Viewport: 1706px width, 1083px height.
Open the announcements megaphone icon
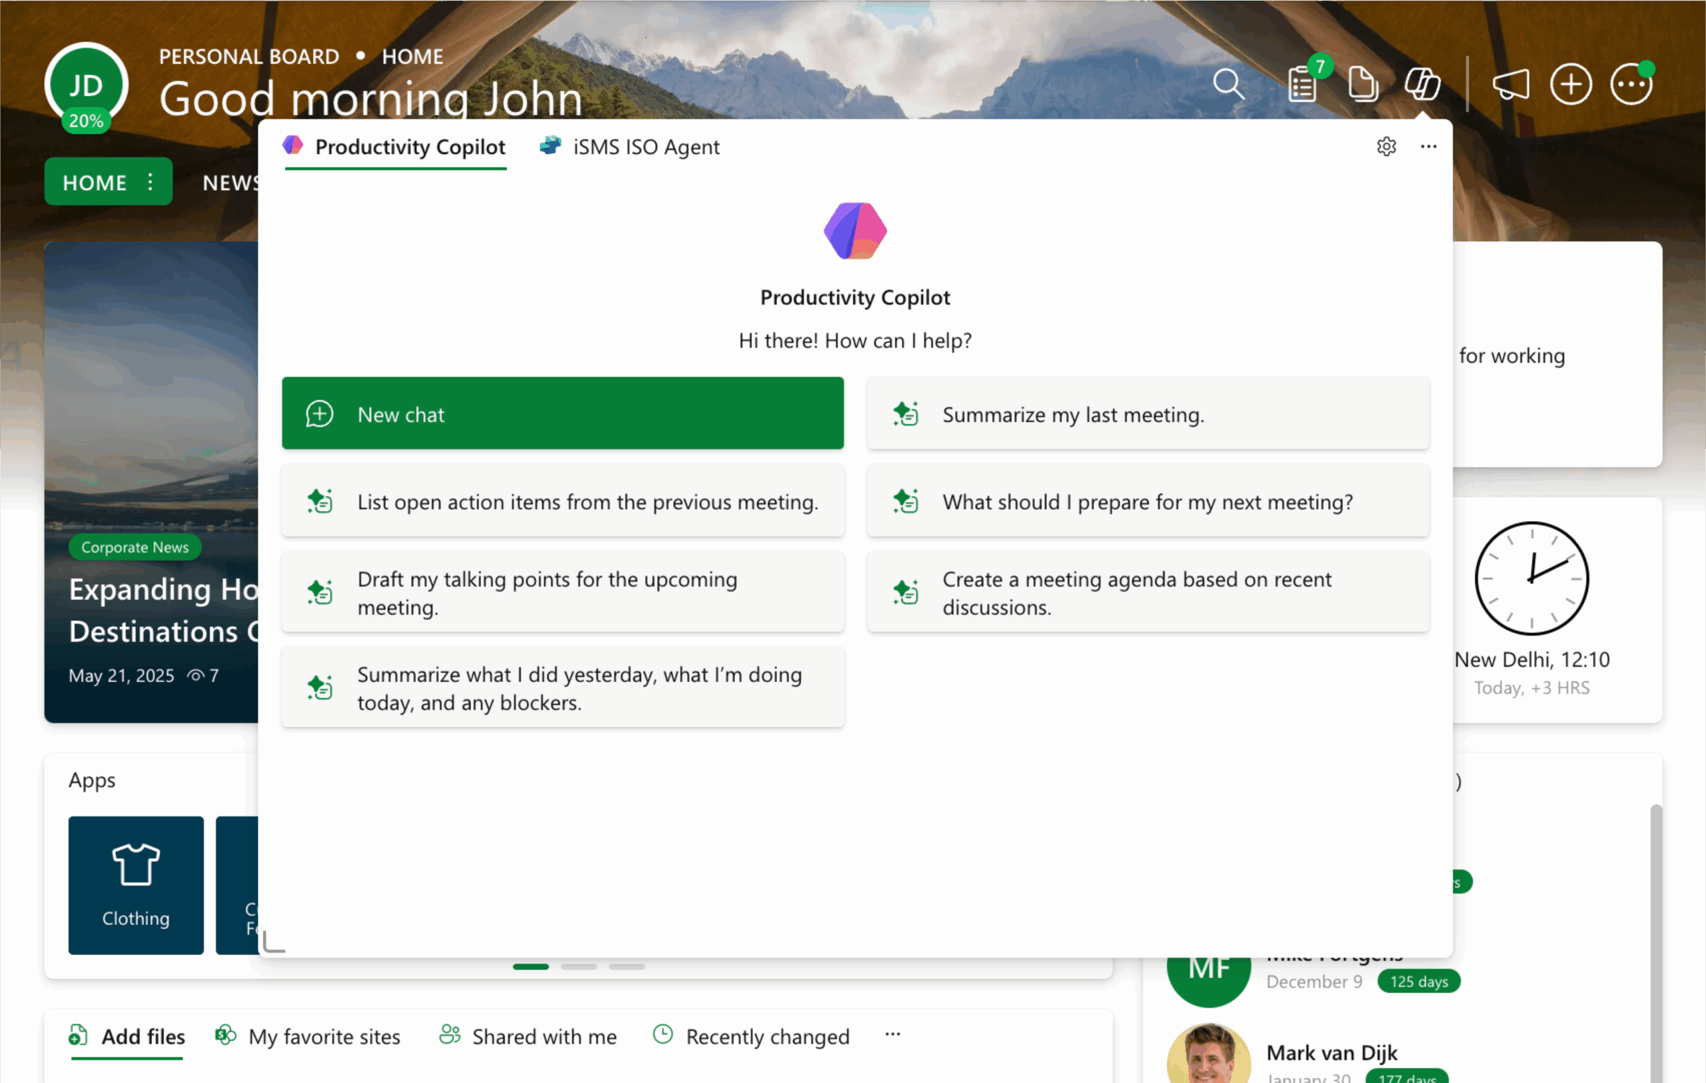pyautogui.click(x=1511, y=85)
